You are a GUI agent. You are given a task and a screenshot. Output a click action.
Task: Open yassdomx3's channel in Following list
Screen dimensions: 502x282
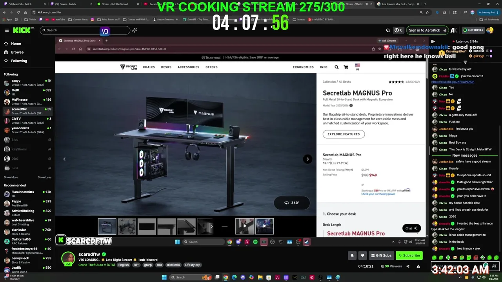(27, 130)
